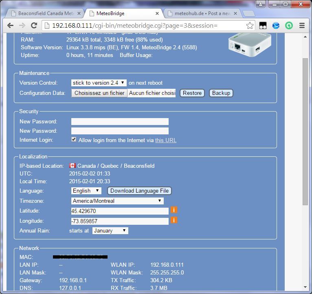This screenshot has height=294, width=312.
Task: Click the first New Password field
Action: (x=120, y=121)
